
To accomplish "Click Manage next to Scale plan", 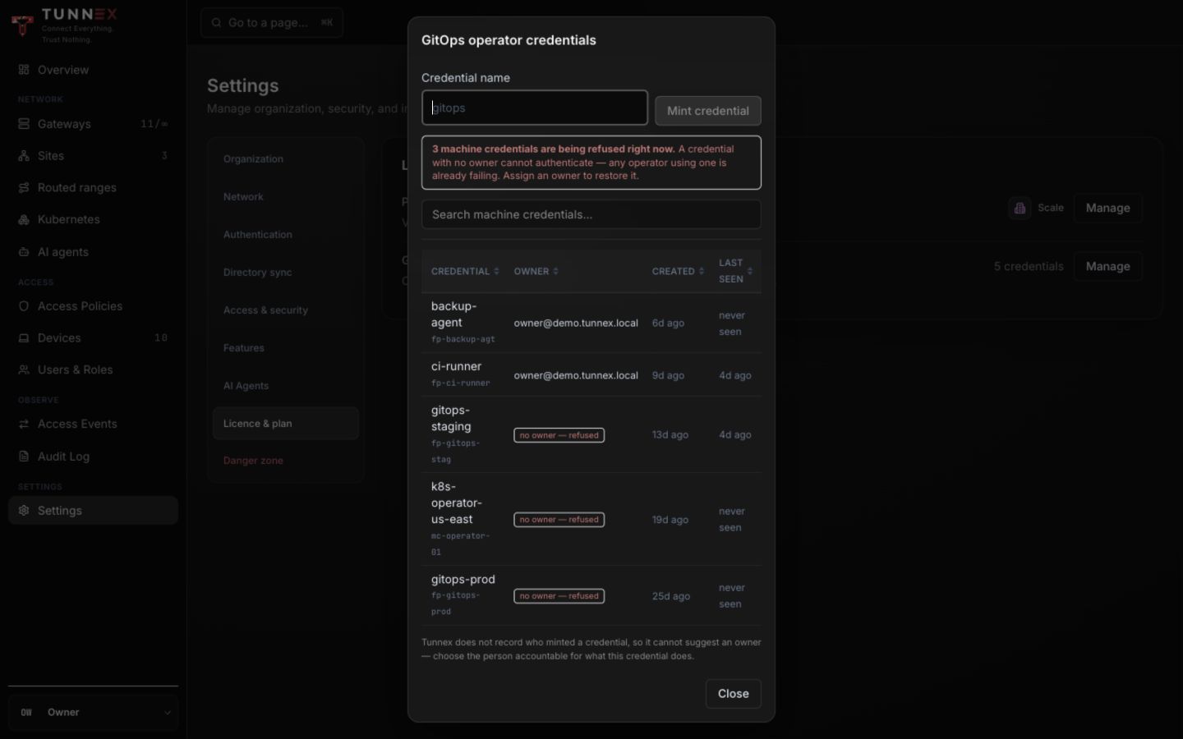I will click(x=1107, y=209).
